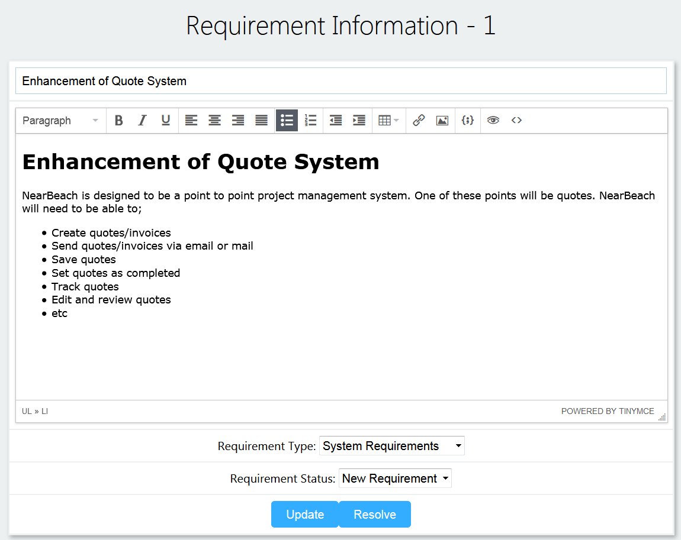Justify the text

[262, 120]
